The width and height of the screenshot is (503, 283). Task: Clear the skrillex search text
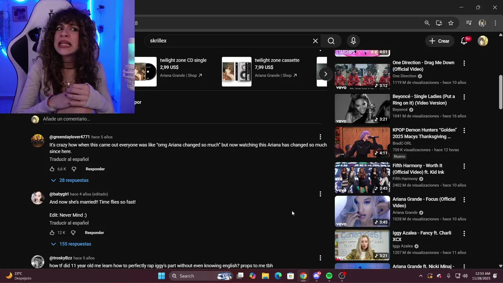coord(315,41)
